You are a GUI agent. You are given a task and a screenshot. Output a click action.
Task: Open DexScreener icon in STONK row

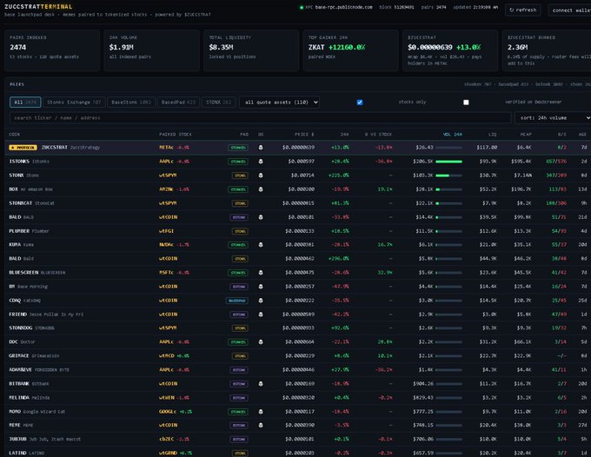click(261, 176)
